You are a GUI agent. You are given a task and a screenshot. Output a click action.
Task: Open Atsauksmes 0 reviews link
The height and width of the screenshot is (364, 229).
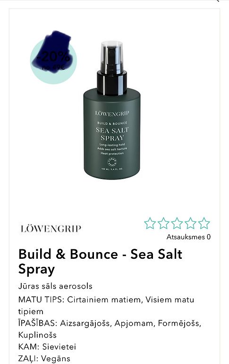pos(188,237)
